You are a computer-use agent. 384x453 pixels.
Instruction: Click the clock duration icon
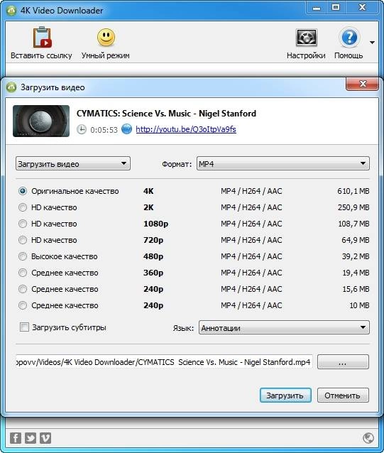pyautogui.click(x=82, y=129)
